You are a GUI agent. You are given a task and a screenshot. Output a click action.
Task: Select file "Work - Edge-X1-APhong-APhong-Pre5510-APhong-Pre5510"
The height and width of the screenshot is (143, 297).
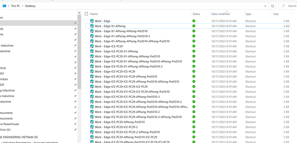(132, 41)
